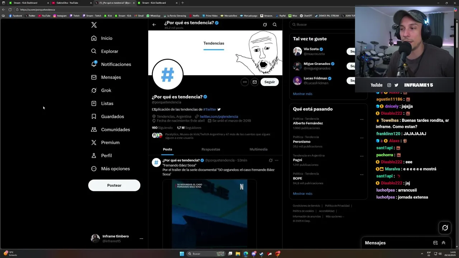Open the post's more options ellipsis
The image size is (459, 258).
pyautogui.click(x=276, y=160)
